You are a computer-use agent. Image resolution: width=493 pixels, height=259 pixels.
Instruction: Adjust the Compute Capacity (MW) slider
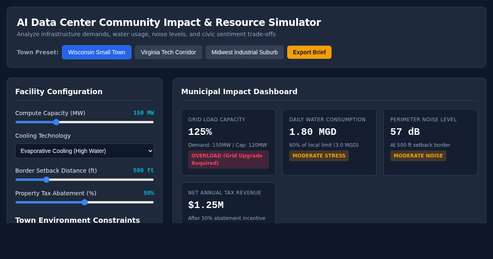85,122
